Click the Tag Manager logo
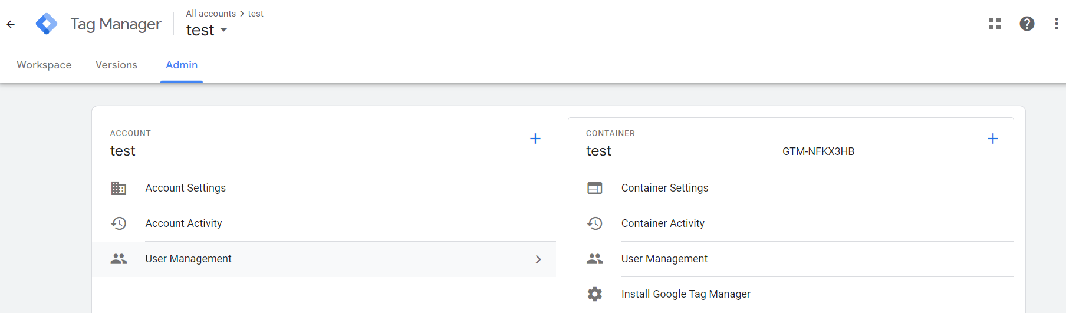Viewport: 1066px width, 313px height. (x=47, y=24)
